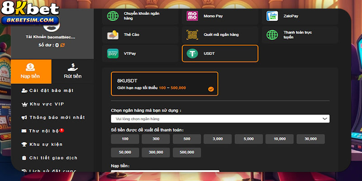Refresh the balance next to Số dư
The height and width of the screenshot is (181, 362).
[62, 45]
